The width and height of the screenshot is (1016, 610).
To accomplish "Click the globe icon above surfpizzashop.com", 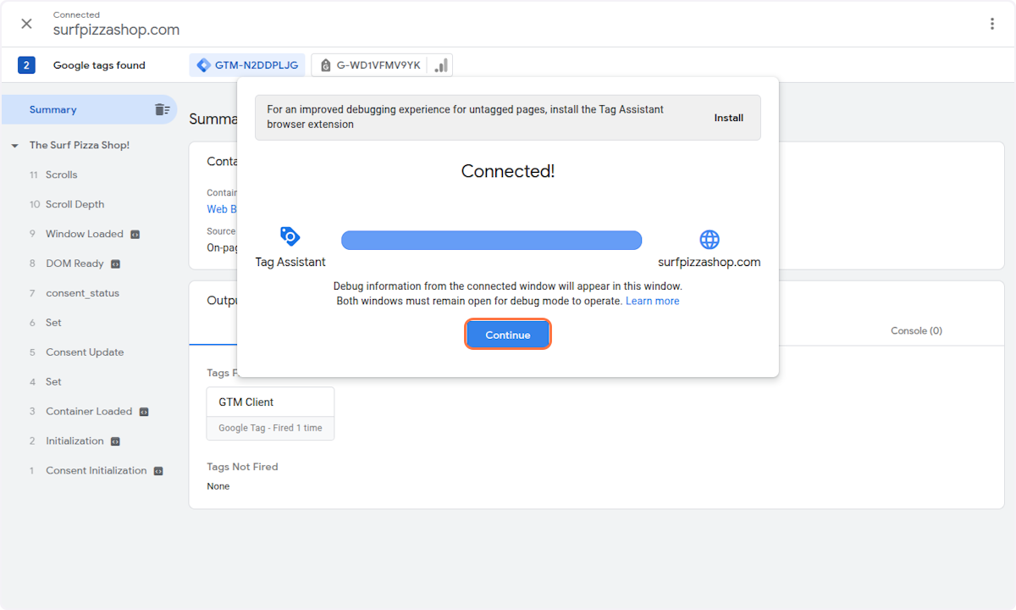I will (x=710, y=239).
